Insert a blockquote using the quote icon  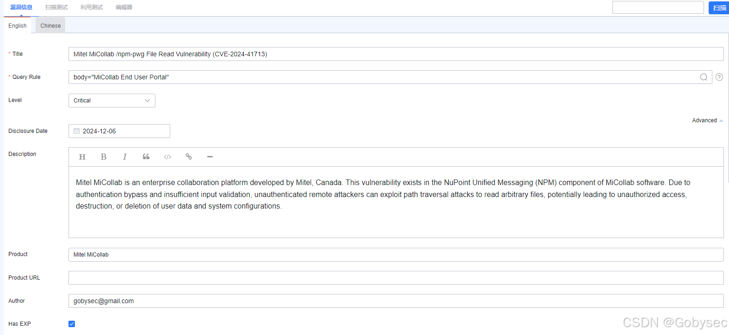(x=146, y=157)
